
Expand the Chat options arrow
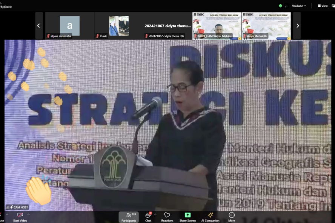pyautogui.click(x=155, y=214)
